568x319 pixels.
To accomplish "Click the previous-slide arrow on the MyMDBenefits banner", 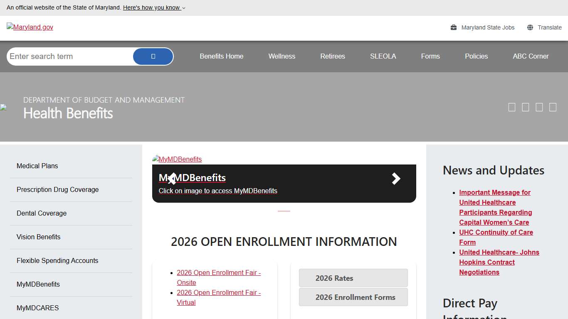I will point(172,179).
